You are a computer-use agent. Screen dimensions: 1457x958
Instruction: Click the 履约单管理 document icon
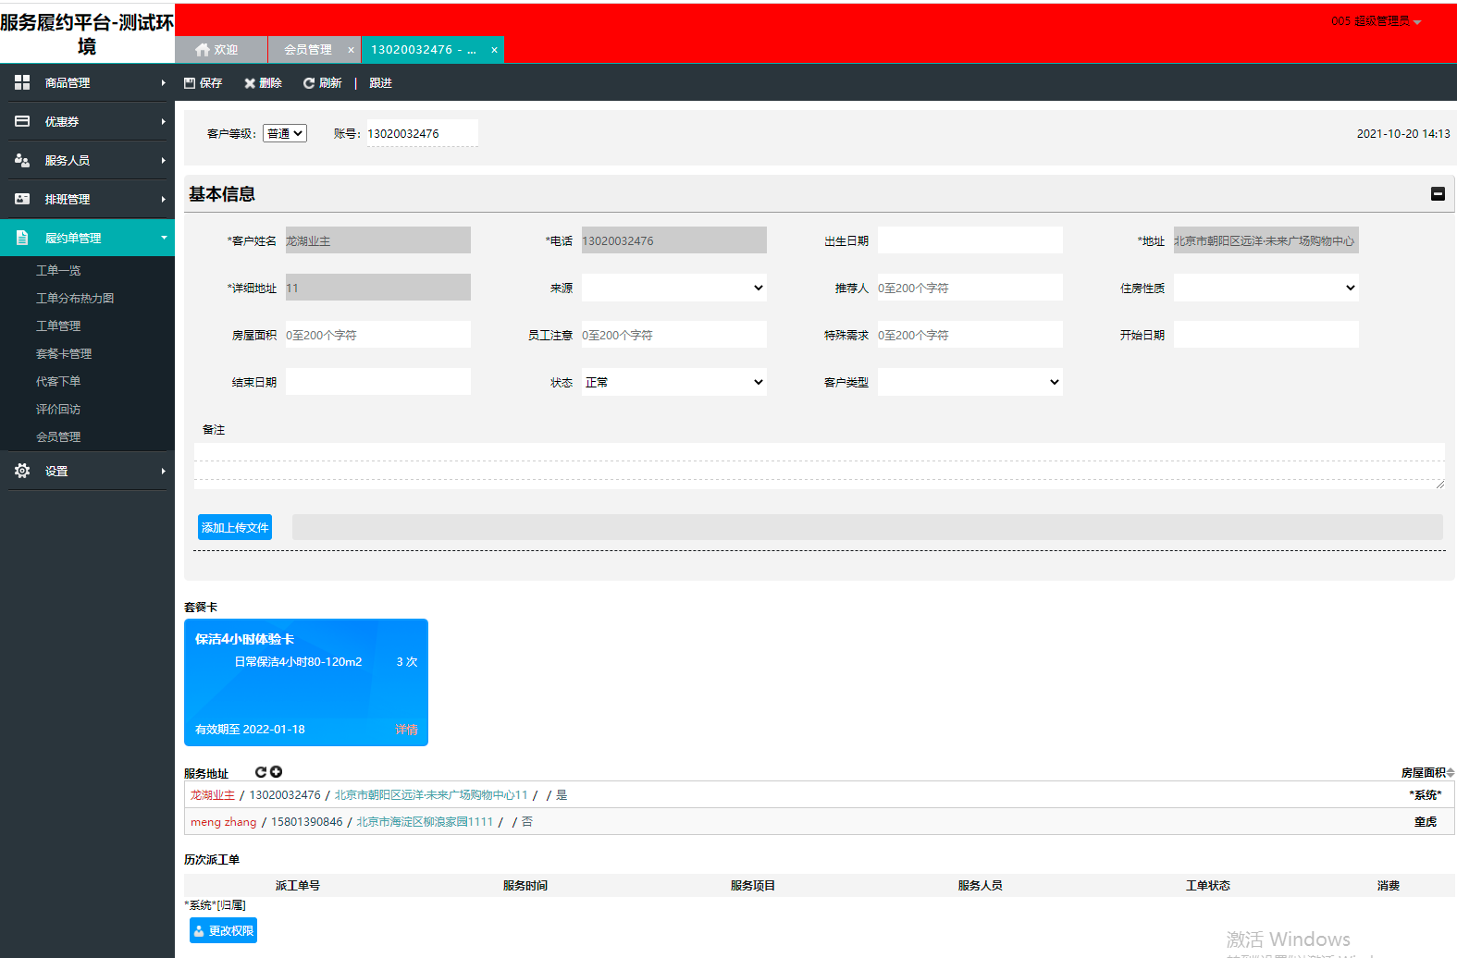[22, 238]
